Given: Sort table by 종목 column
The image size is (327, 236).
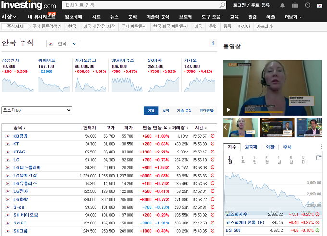Looking at the screenshot, I should (20, 128).
